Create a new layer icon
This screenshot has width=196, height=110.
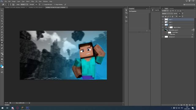pos(190,105)
